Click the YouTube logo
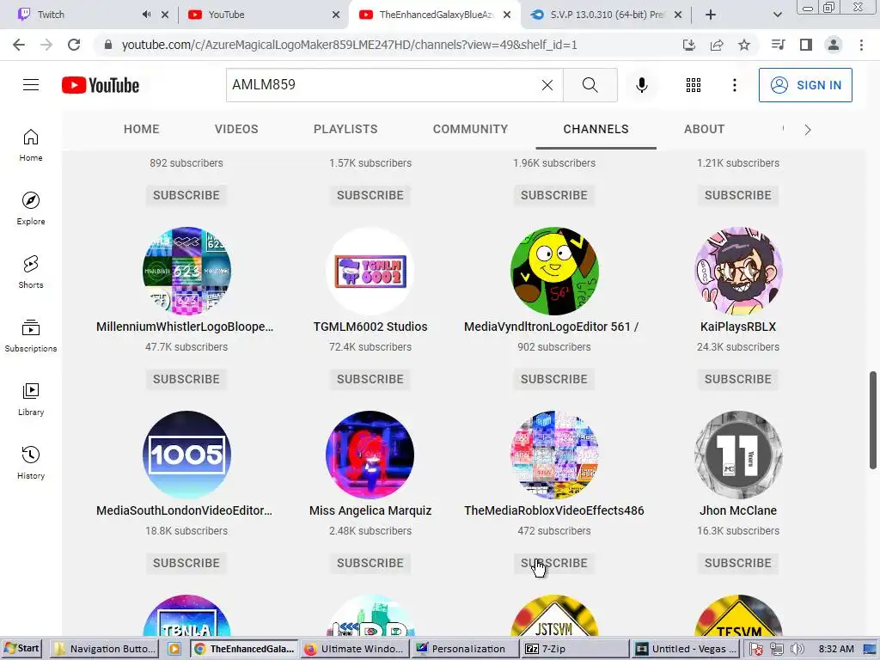Screen dimensions: 880x660 pyautogui.click(x=101, y=85)
